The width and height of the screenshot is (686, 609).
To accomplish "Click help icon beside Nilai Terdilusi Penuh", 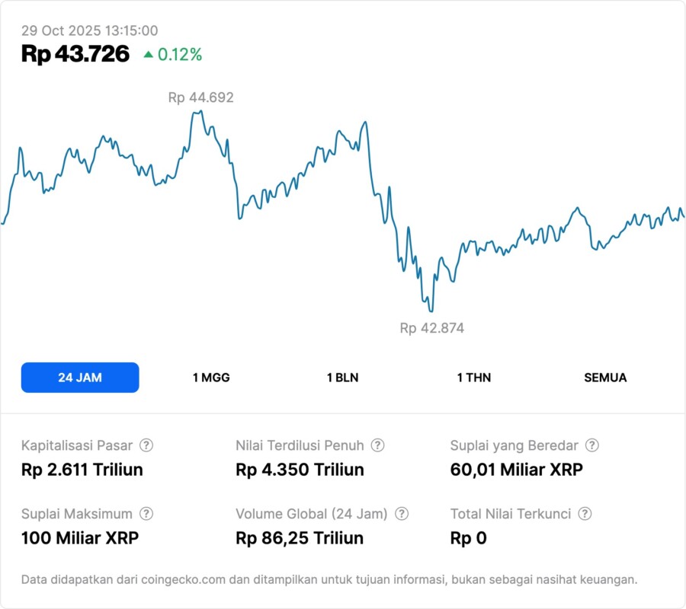I will pos(377,445).
